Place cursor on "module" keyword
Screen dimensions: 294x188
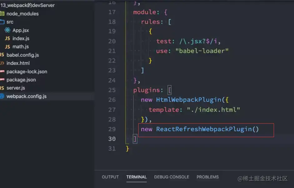pos(145,12)
